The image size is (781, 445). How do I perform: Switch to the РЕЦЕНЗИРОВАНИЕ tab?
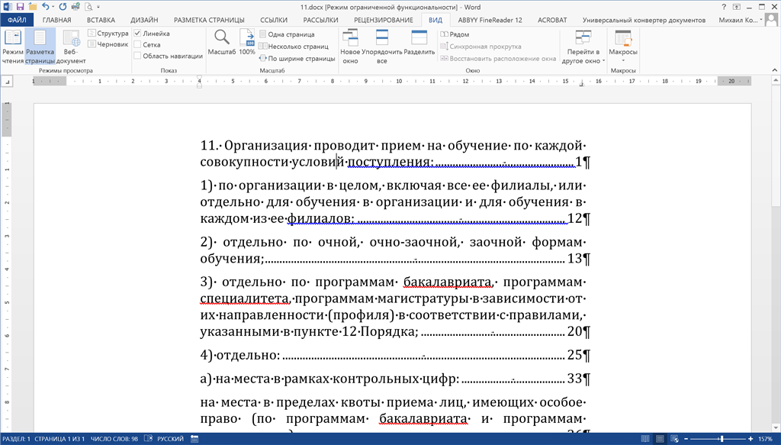coord(384,20)
